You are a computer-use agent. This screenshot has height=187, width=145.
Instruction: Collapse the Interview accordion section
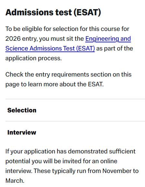[x=75, y=132]
